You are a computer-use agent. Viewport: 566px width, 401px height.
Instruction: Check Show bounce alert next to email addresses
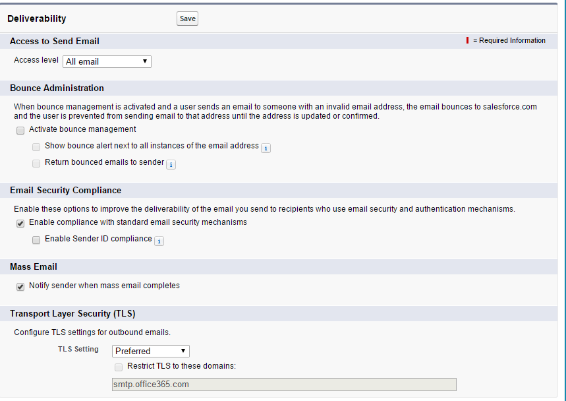pos(36,146)
